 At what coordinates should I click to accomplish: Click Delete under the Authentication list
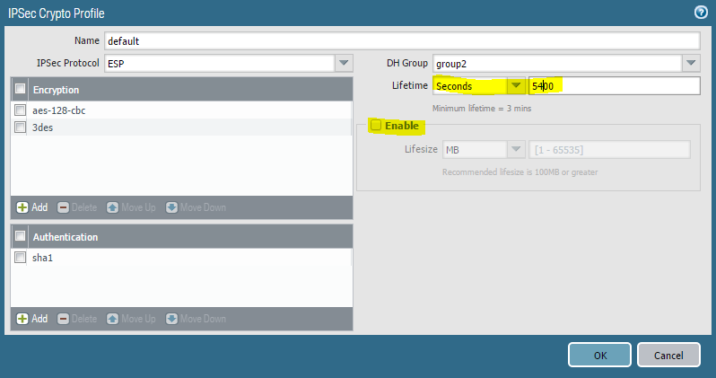(77, 319)
